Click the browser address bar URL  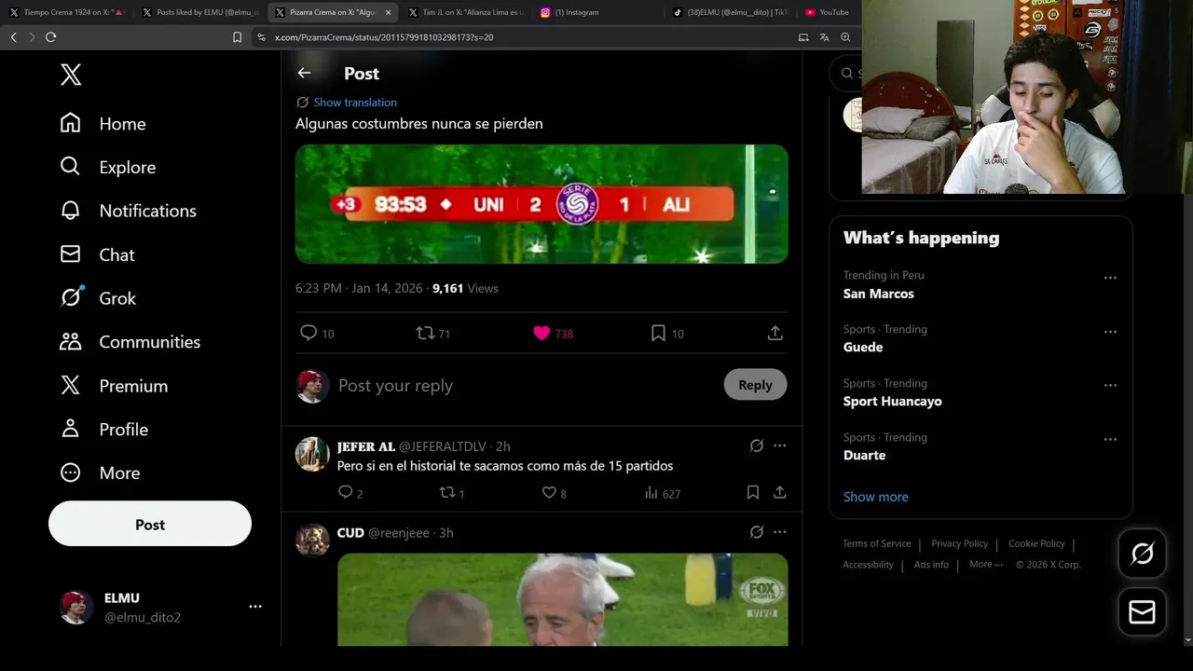coord(384,37)
